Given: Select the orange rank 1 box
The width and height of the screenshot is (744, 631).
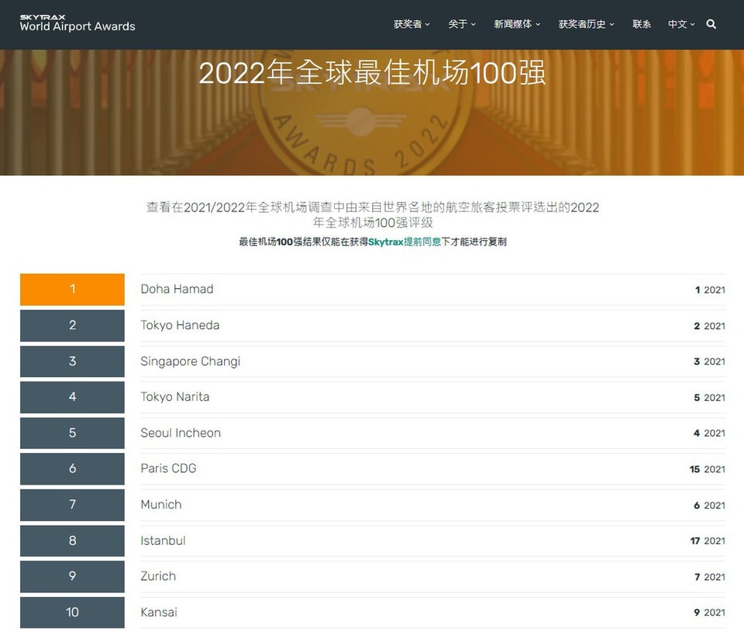Looking at the screenshot, I should click(72, 290).
